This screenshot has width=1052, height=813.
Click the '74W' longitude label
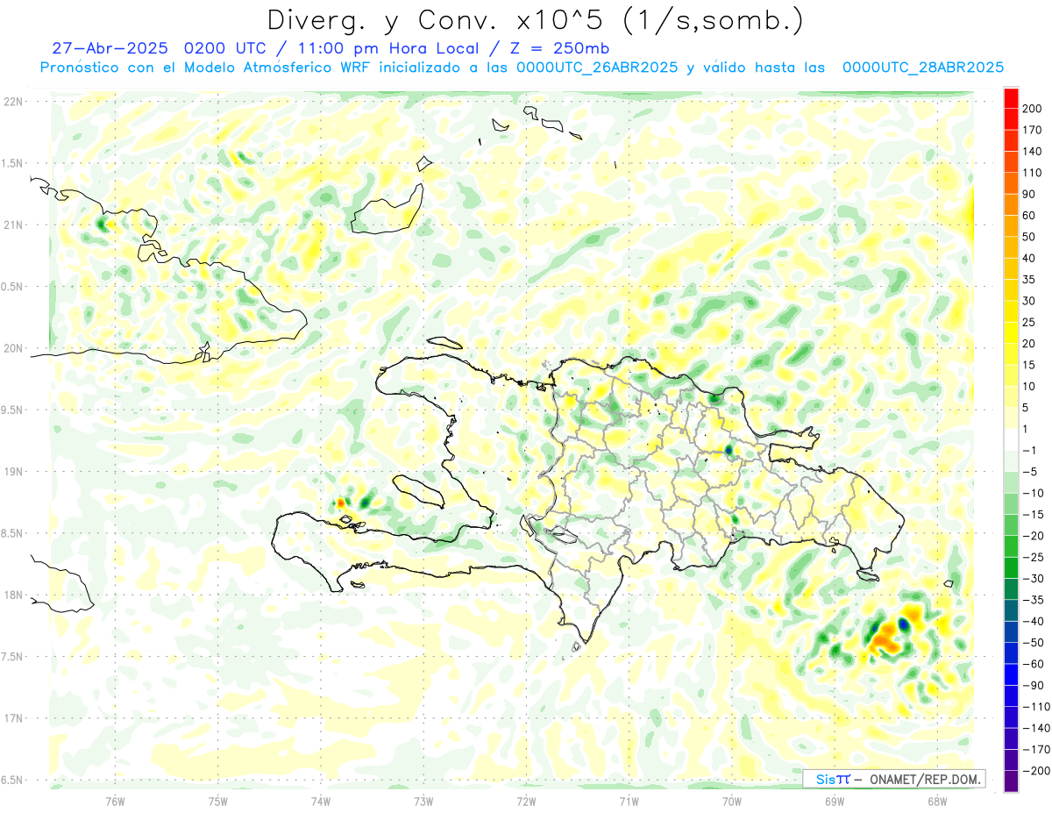tap(321, 801)
